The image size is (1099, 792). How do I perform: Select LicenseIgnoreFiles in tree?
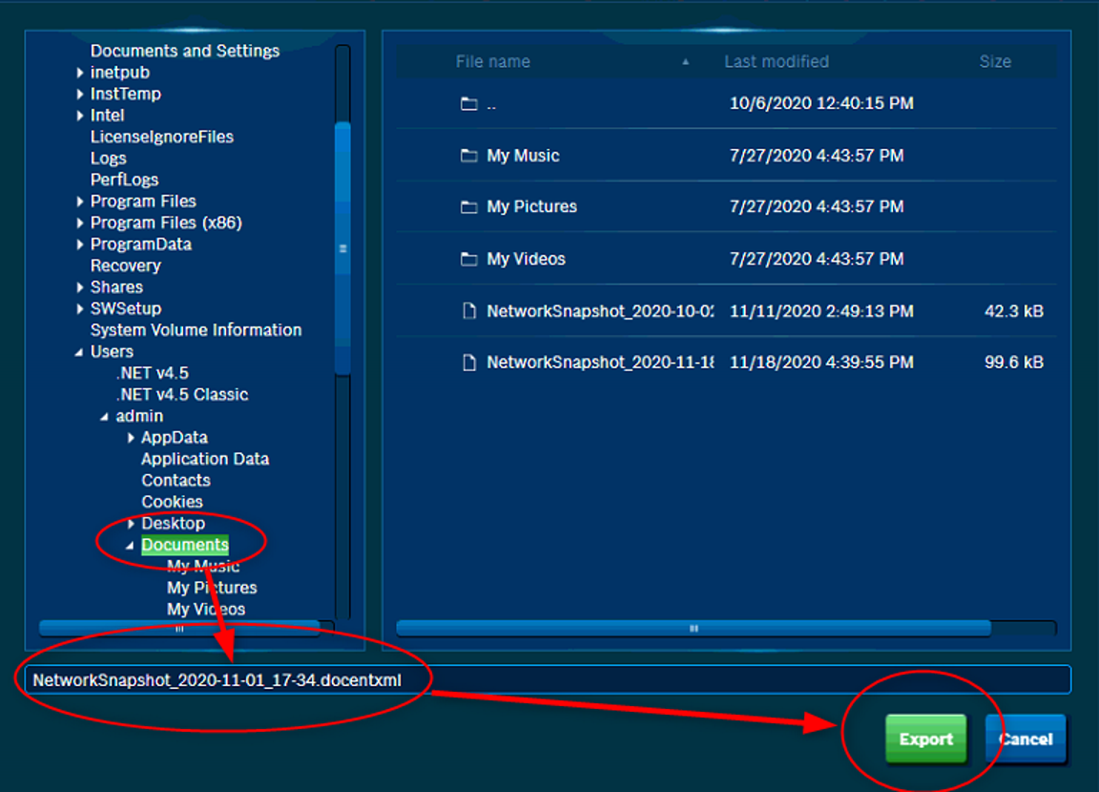point(162,137)
